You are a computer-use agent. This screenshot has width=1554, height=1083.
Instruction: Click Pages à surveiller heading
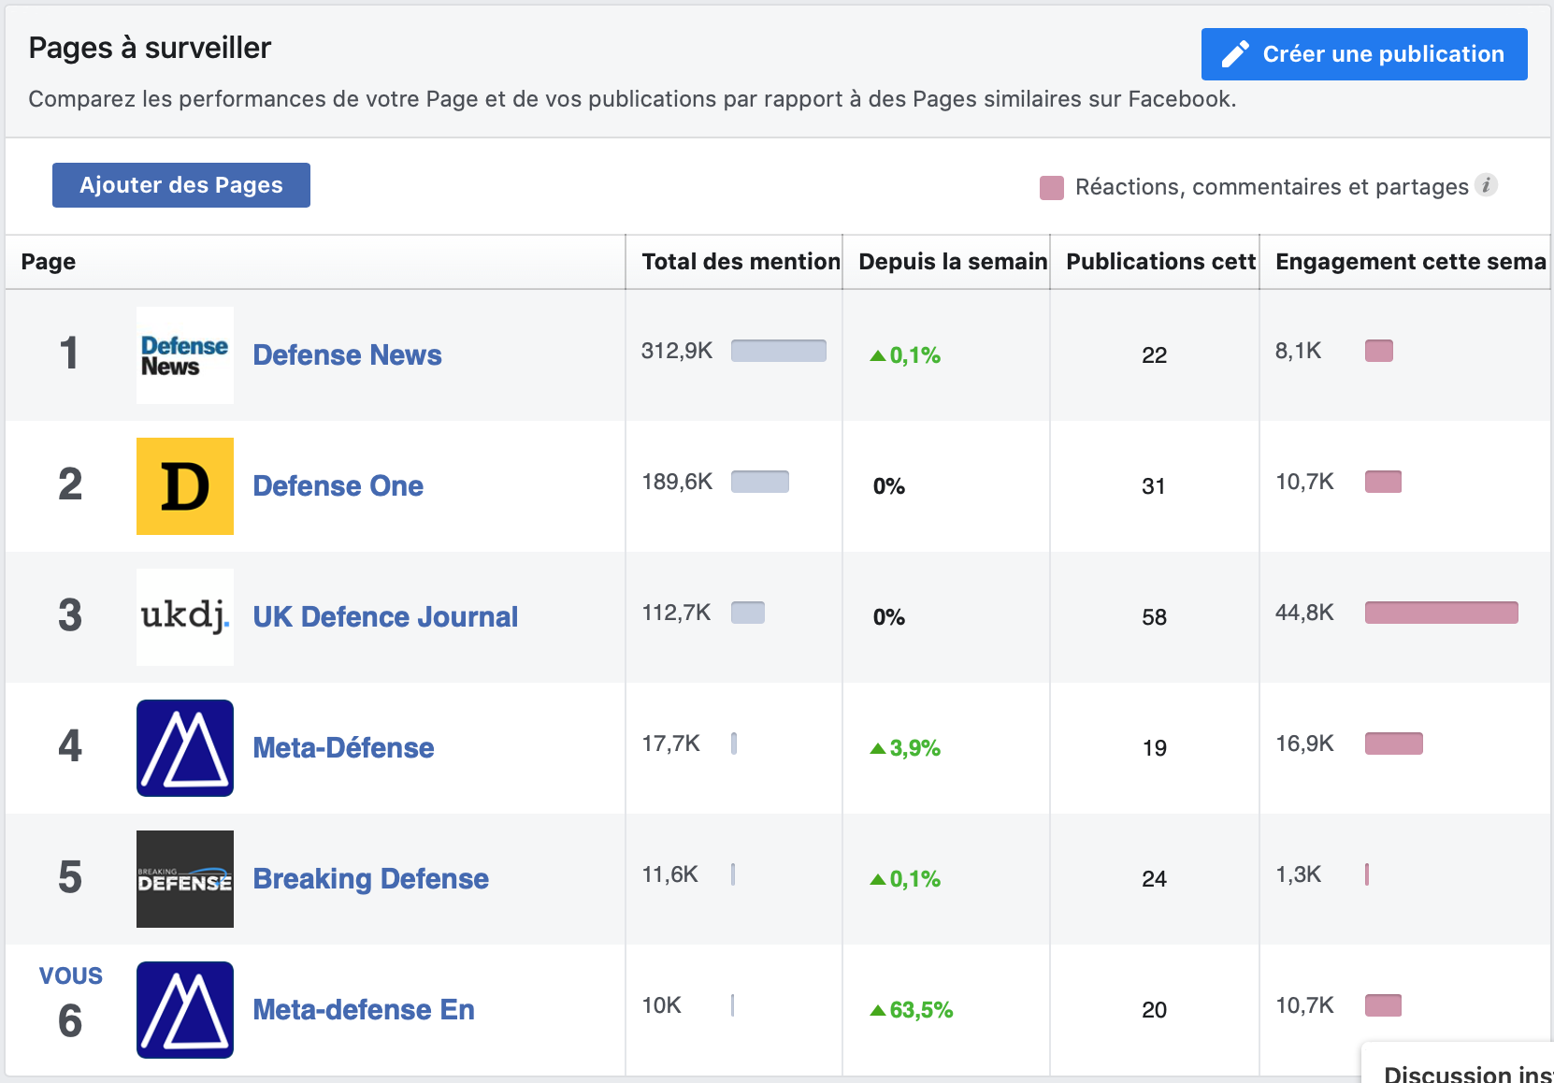coord(150,48)
